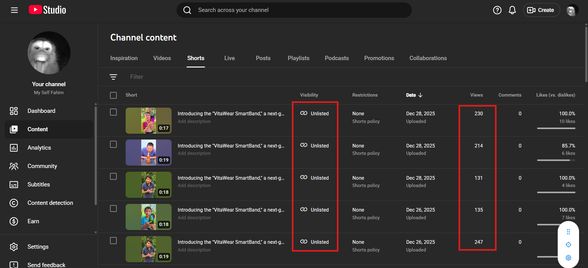
Task: Switch to the Videos tab
Action: (x=162, y=58)
